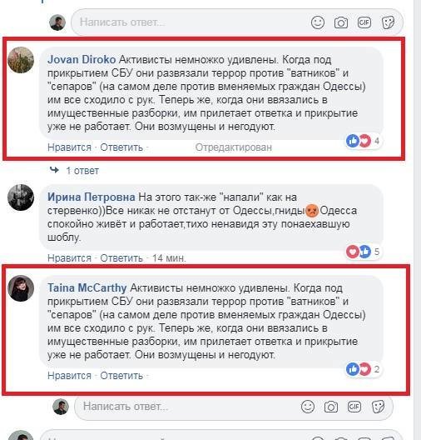Like Jovan Diroko's comment via Нравится
This screenshot has width=421, height=440.
coord(69,147)
